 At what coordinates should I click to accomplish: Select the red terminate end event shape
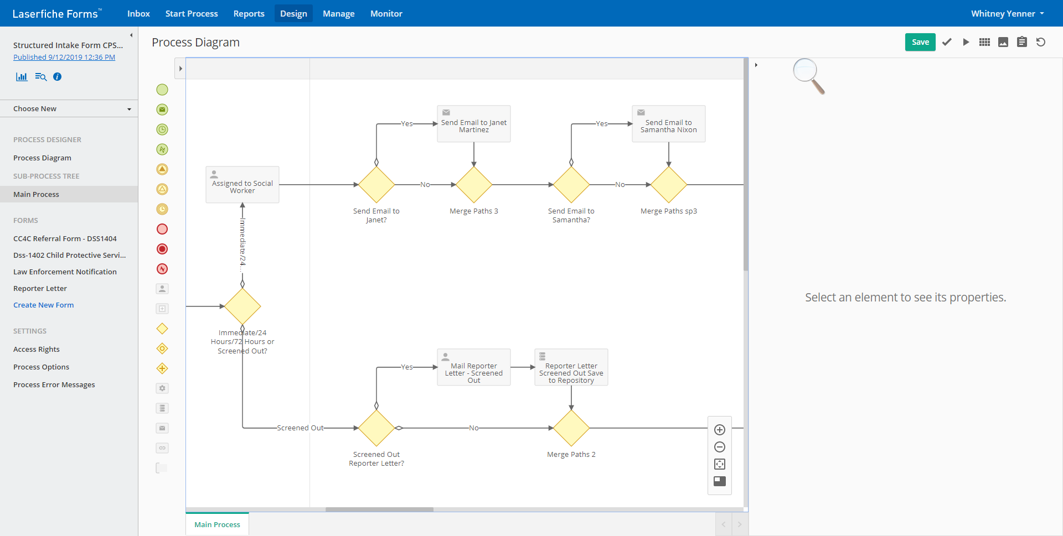tap(162, 249)
